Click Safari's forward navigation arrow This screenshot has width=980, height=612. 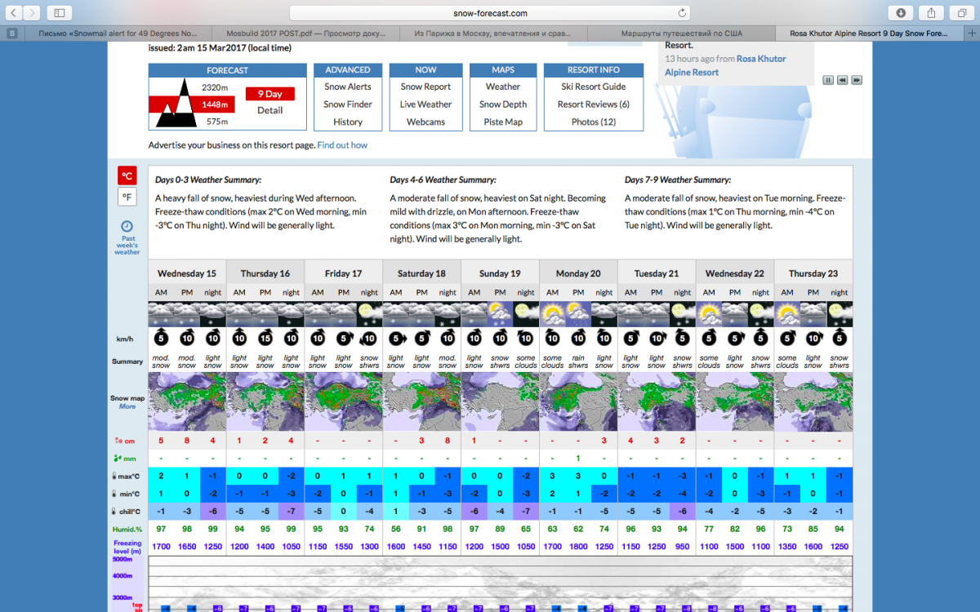click(32, 13)
